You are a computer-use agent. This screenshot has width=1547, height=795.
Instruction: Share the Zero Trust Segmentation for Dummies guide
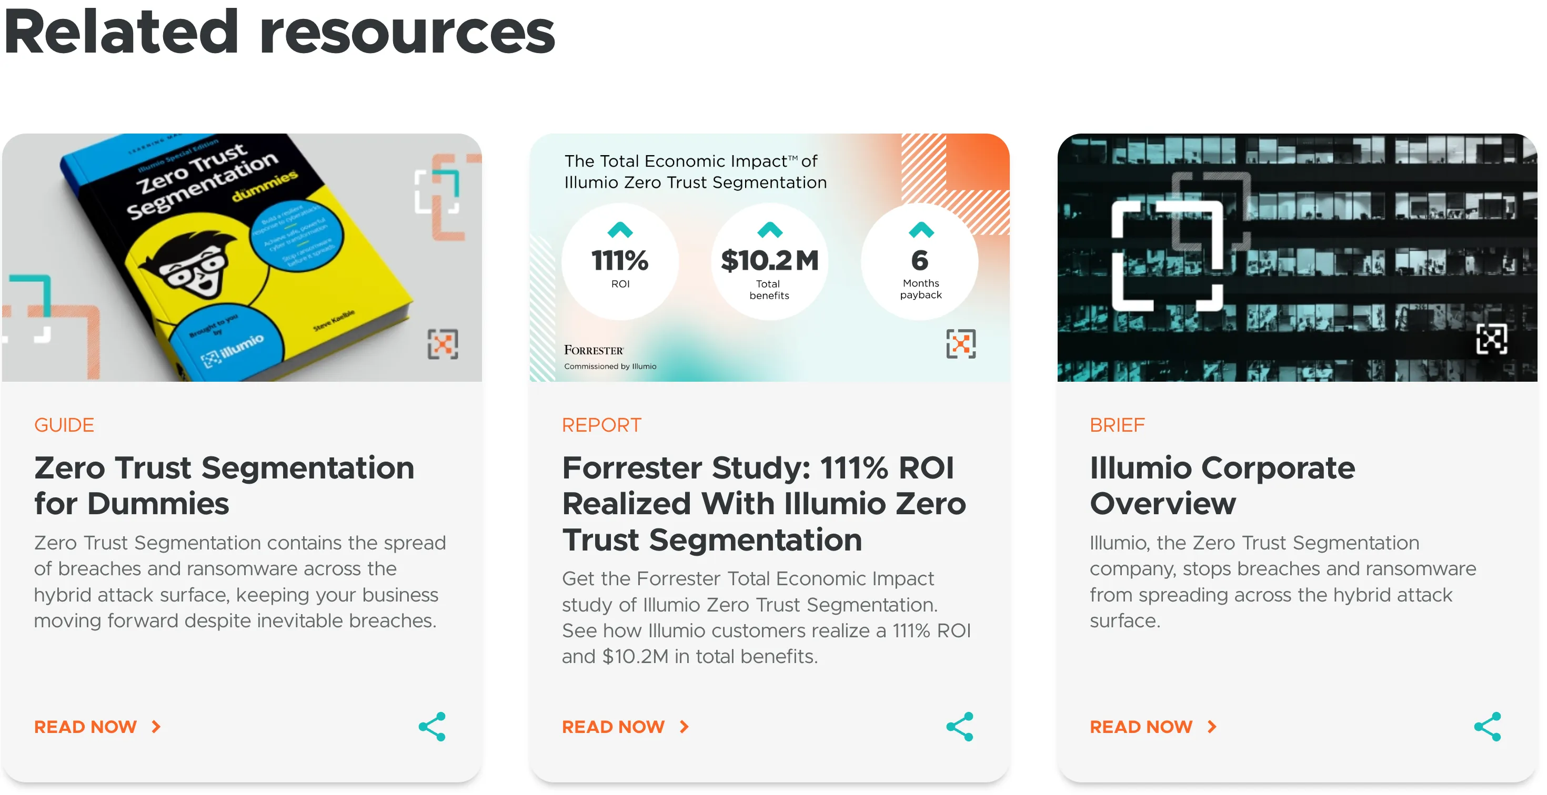[x=433, y=727]
